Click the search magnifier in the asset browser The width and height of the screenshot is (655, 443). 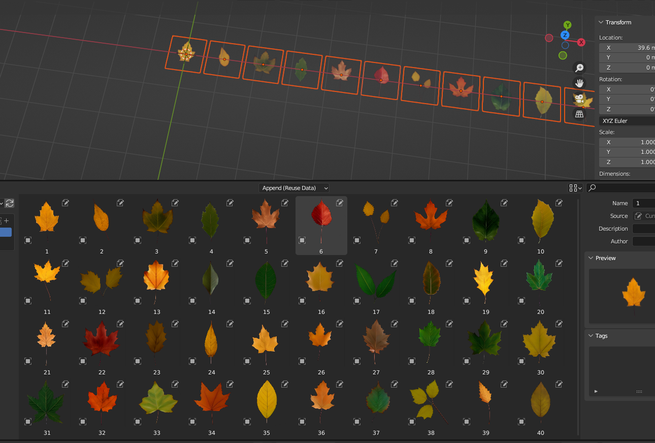coord(591,187)
